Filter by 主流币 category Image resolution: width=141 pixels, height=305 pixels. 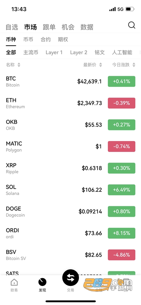[31, 52]
